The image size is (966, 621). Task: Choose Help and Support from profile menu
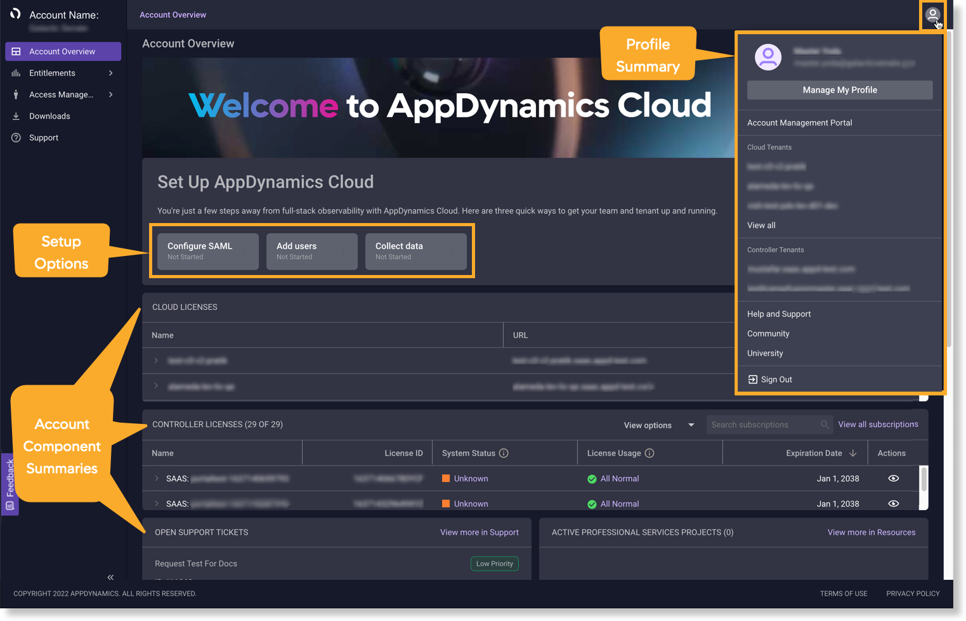coord(779,314)
